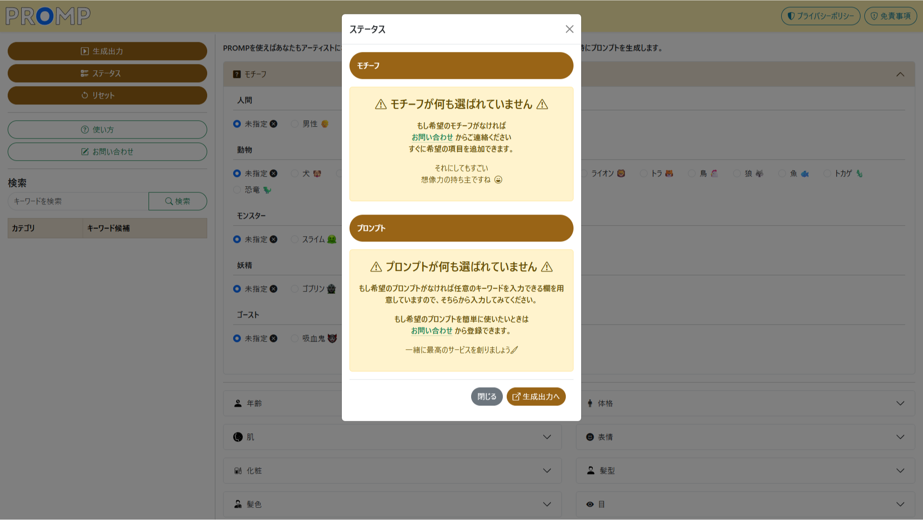This screenshot has width=923, height=520.
Task: Select 男性 radio under 人間
Action: click(x=295, y=124)
